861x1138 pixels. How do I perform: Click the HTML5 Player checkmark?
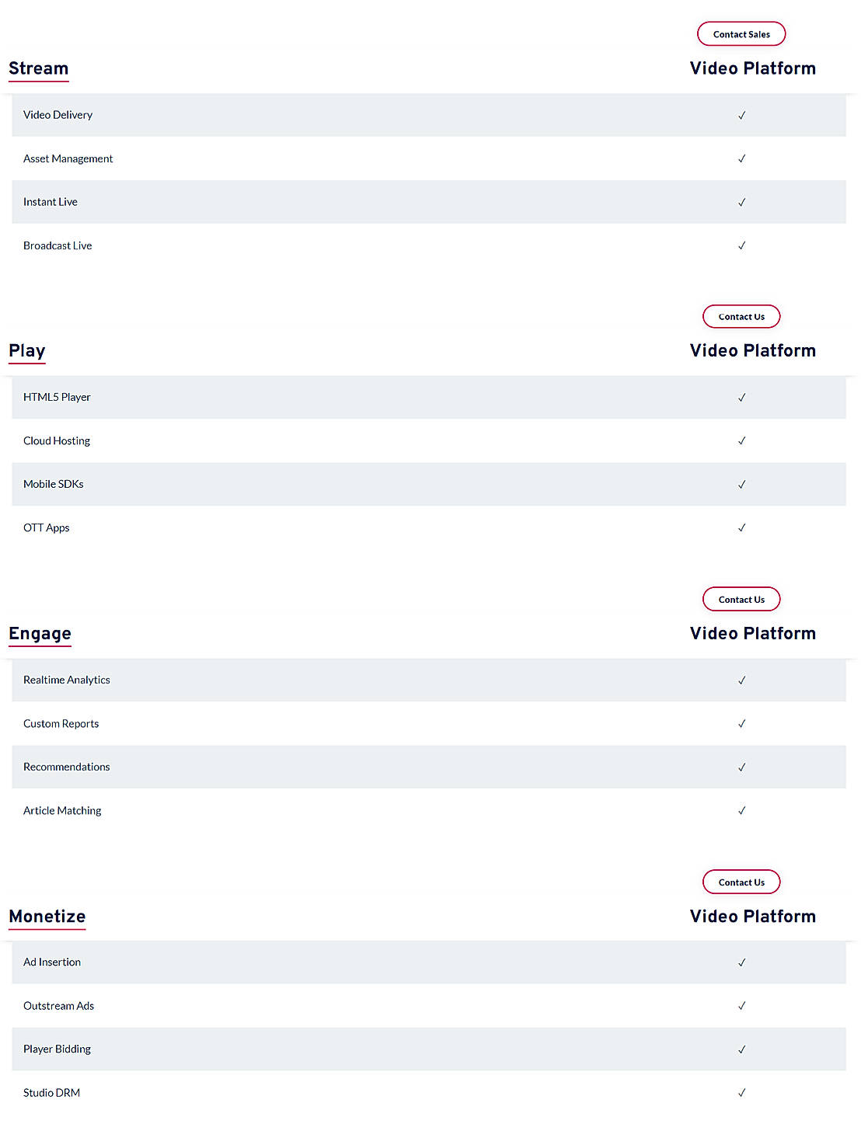click(741, 398)
